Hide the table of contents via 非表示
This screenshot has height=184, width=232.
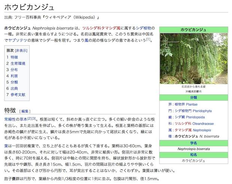(x=21, y=50)
